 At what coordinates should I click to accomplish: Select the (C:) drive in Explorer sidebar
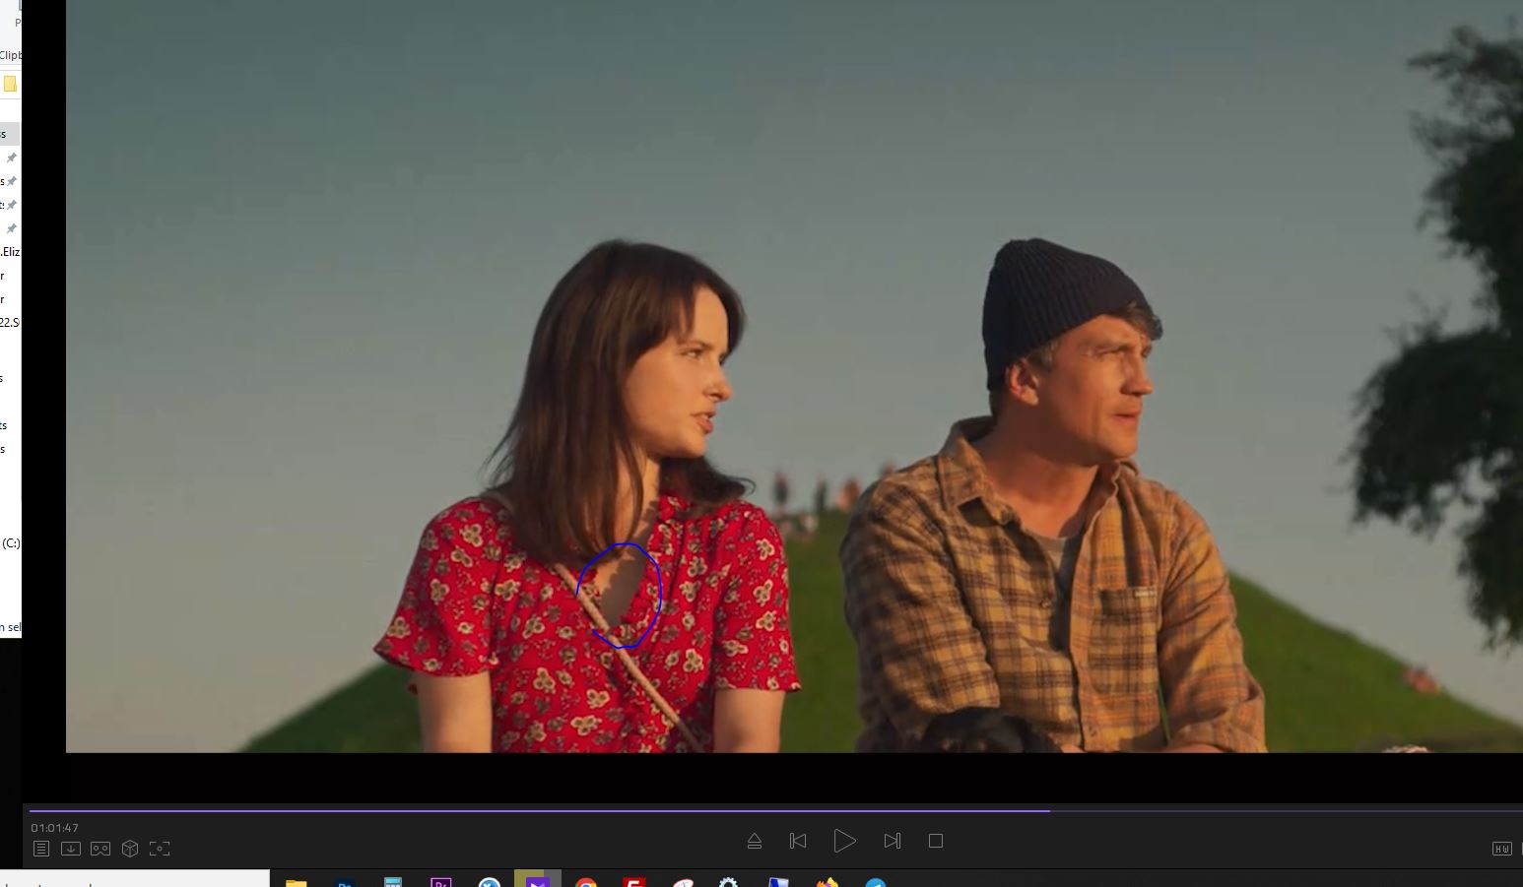pyautogui.click(x=11, y=543)
